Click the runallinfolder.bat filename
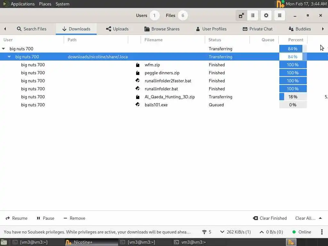 (x=161, y=89)
